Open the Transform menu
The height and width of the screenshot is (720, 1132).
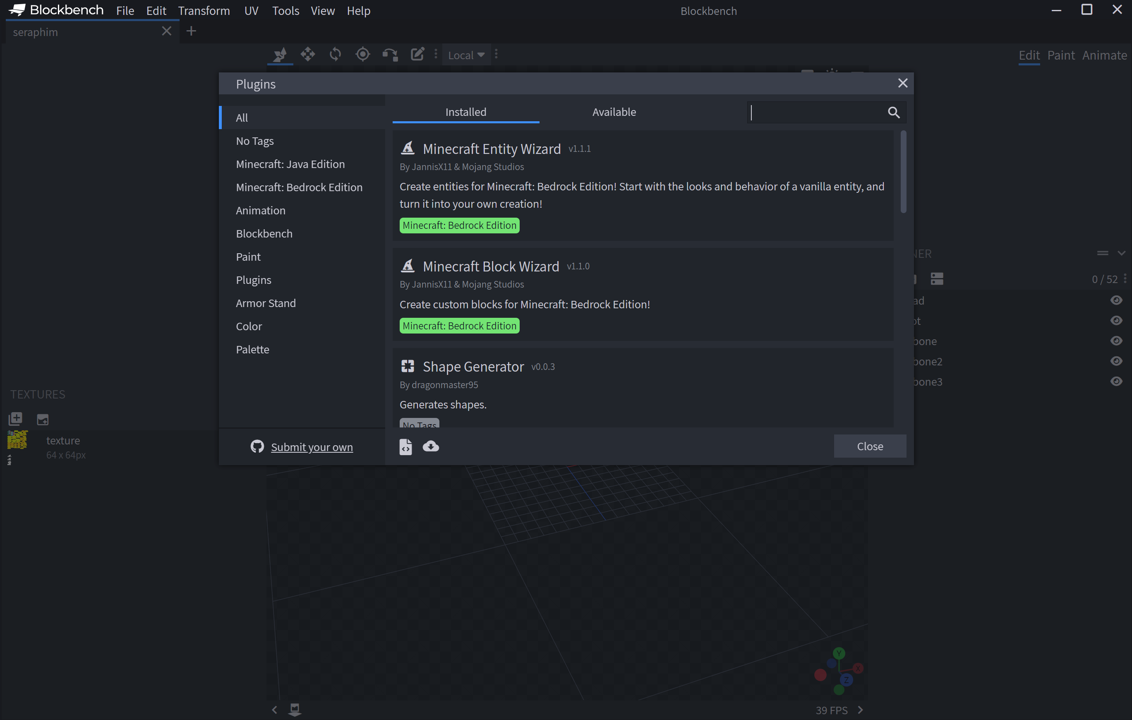point(204,10)
